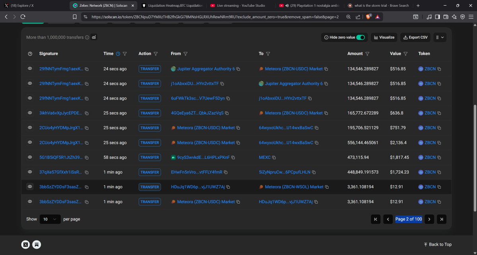Open 64wyxoUkhc...U14wxBaSwC link in $751.79 row
This screenshot has width=477, height=255.
(286, 128)
